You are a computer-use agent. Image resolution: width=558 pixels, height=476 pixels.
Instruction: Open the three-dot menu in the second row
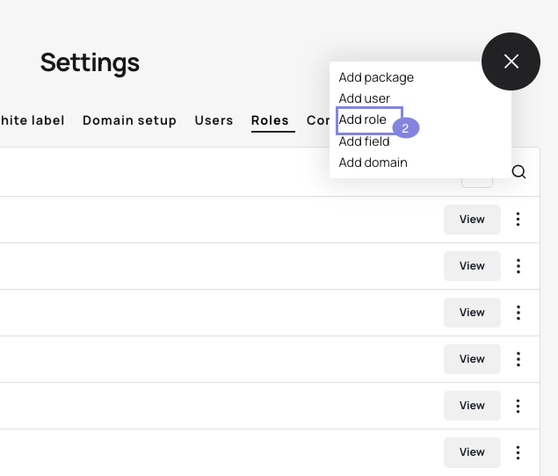pyautogui.click(x=518, y=266)
